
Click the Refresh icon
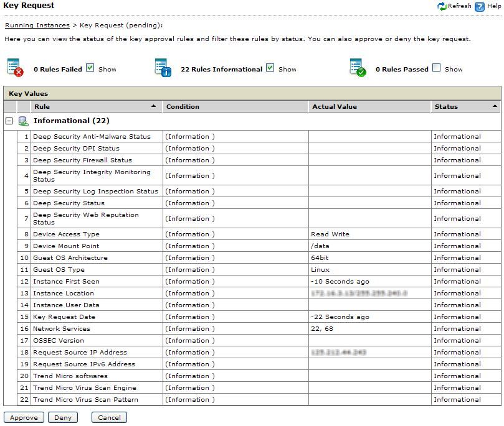(x=442, y=6)
